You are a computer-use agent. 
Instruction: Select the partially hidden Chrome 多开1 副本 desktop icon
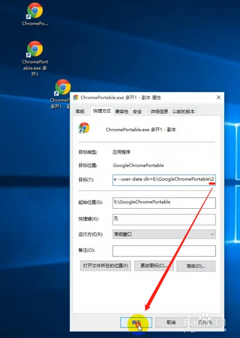[x=60, y=94]
